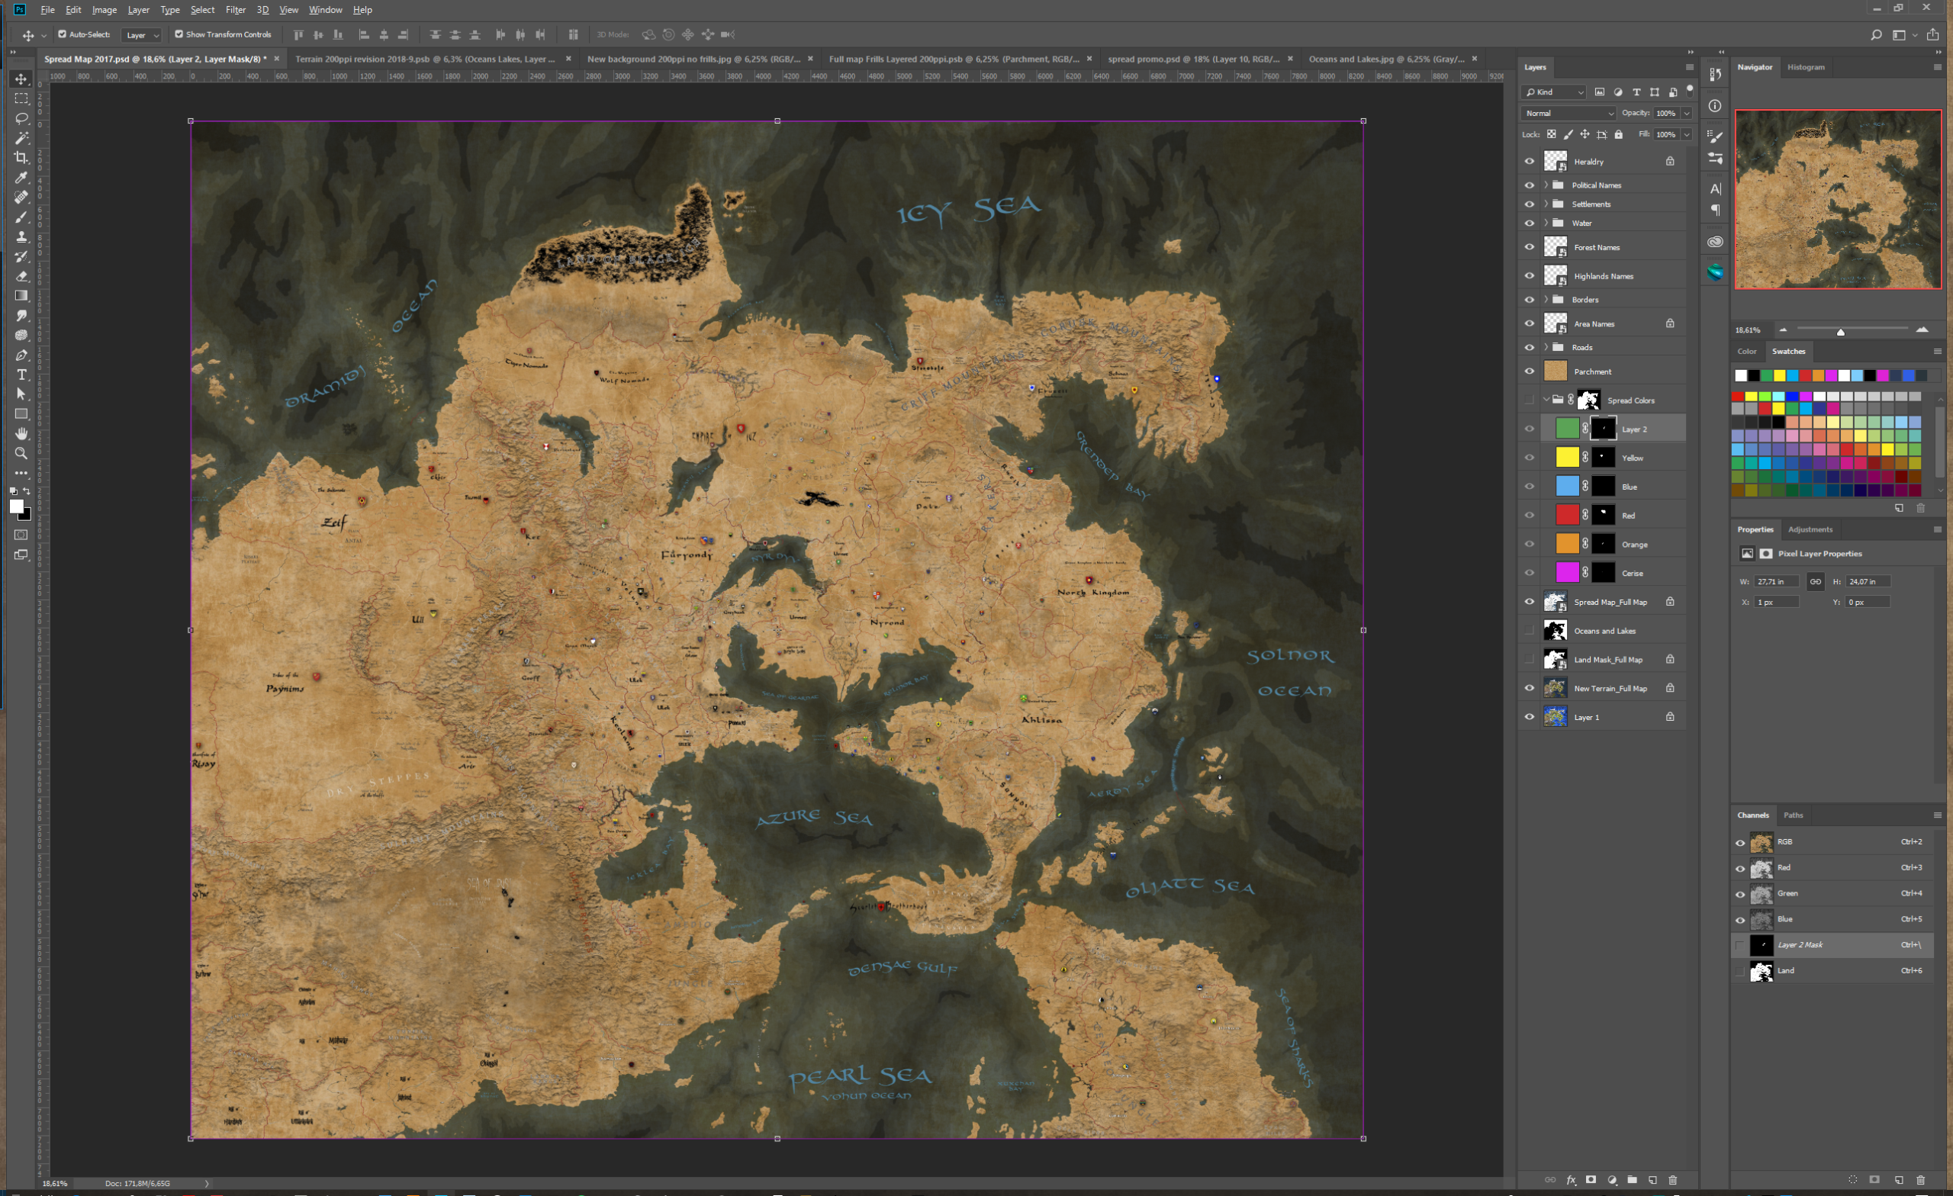This screenshot has height=1196, width=1953.
Task: Select the Healing Brush tool
Action: [x=21, y=198]
